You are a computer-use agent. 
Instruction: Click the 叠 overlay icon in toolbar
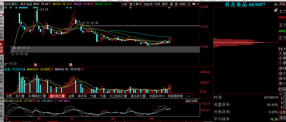coord(172,4)
